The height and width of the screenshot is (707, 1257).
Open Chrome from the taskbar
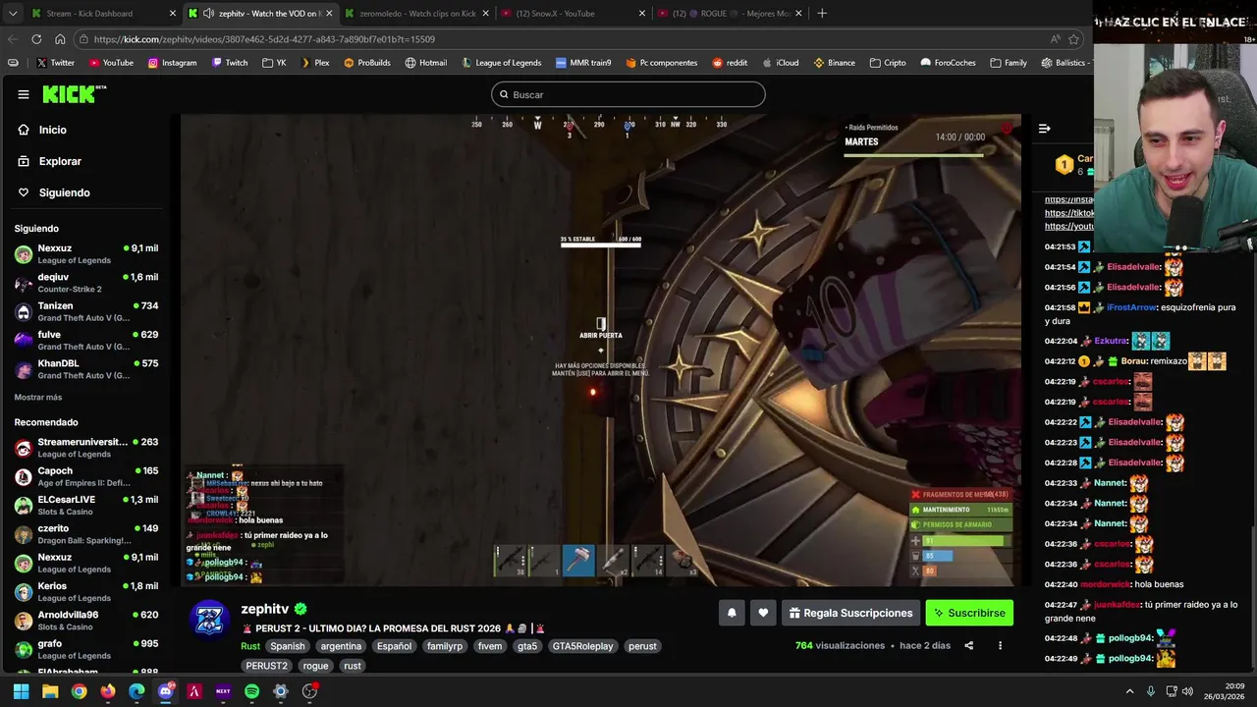(79, 691)
